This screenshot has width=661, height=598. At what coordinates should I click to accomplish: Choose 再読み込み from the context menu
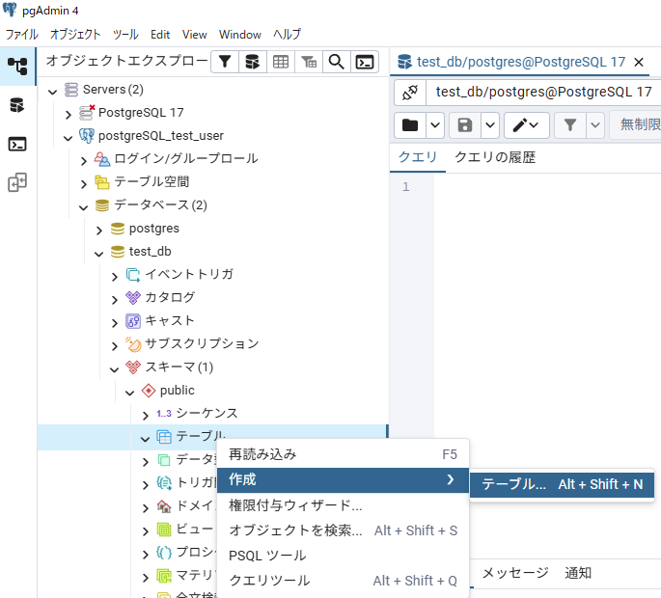343,454
